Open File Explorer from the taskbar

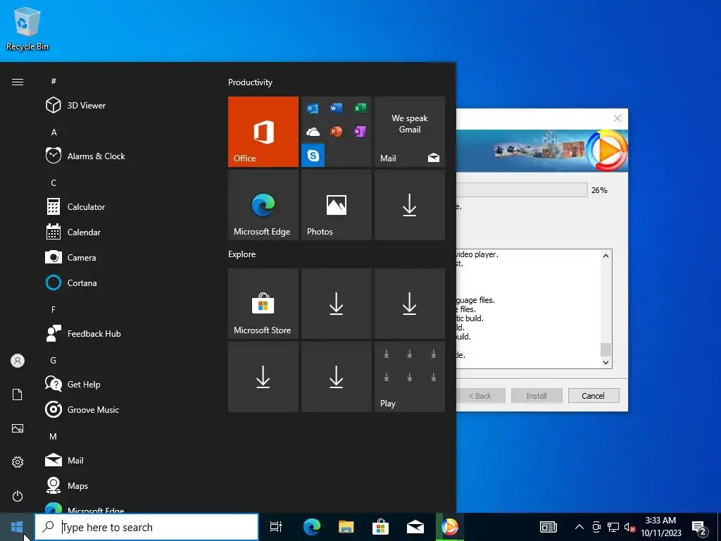(346, 527)
